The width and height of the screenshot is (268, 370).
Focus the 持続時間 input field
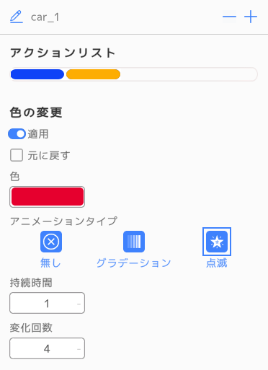click(x=48, y=303)
